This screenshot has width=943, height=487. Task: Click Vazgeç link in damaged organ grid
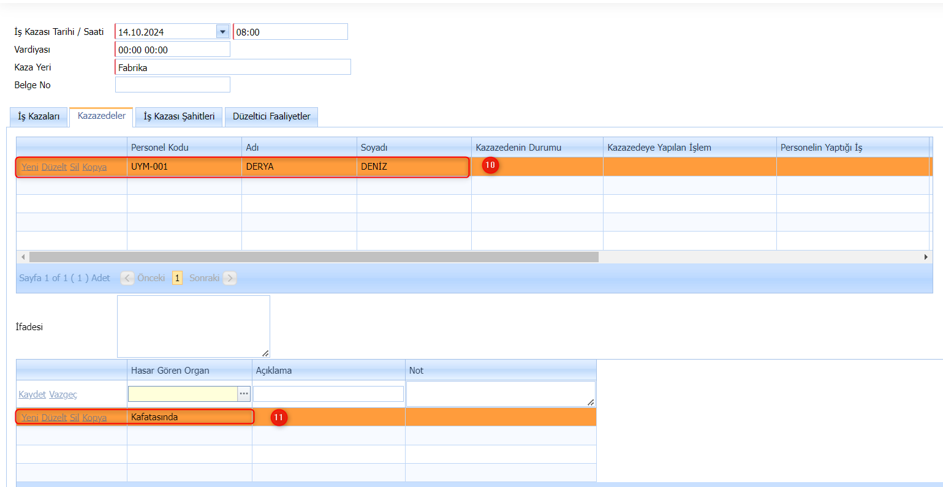click(63, 395)
